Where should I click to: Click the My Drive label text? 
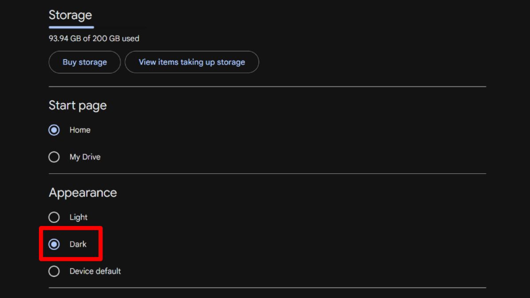85,157
